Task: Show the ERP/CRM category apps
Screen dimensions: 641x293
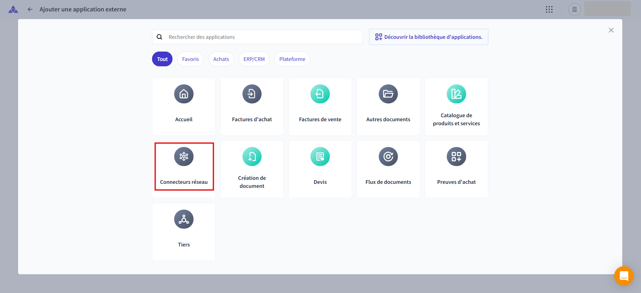Action: click(254, 59)
